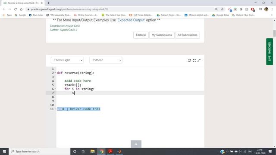View My Submissions
The image size is (276, 155).
(162, 35)
